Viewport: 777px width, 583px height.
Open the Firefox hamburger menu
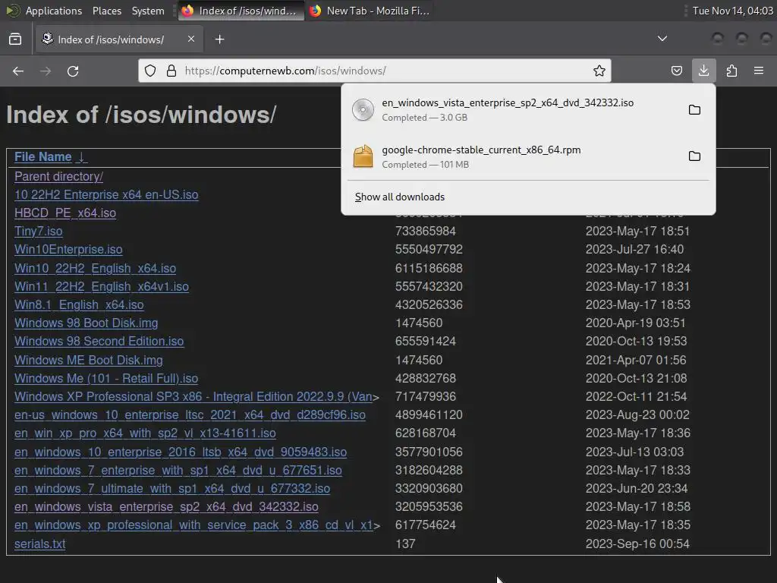click(759, 71)
